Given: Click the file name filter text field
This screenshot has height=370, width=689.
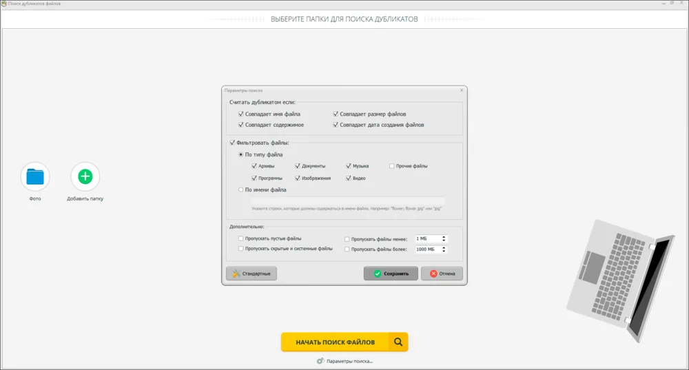Looking at the screenshot, I should click(x=347, y=201).
